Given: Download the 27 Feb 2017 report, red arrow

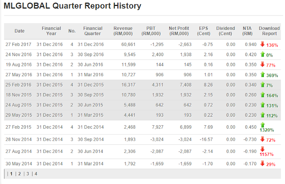Looking at the screenshot, I should 262,44.
